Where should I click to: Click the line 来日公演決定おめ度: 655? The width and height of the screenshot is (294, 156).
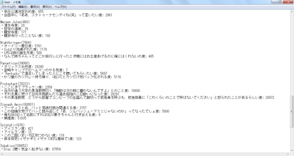(x=22, y=12)
